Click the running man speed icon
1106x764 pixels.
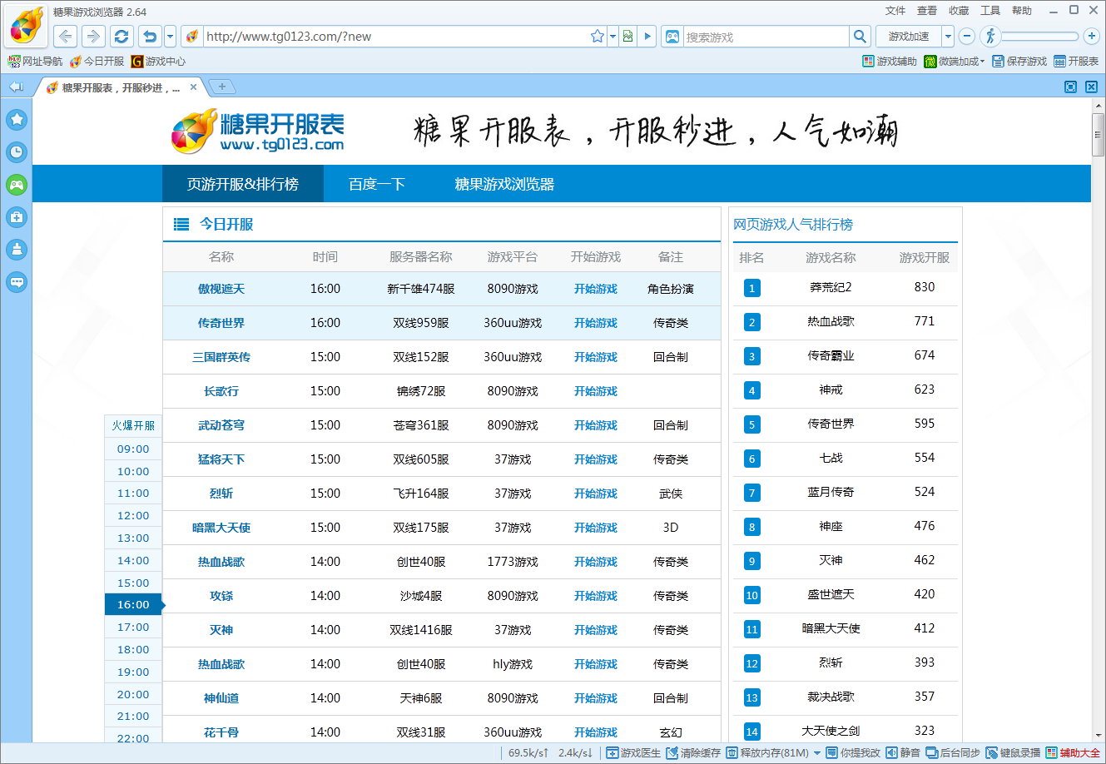click(x=990, y=36)
